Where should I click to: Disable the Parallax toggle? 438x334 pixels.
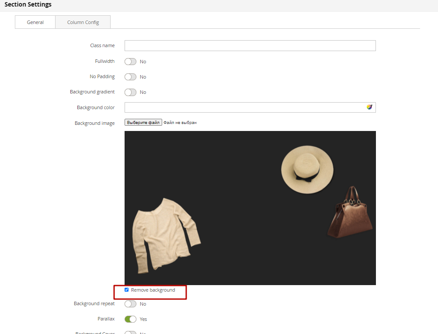(x=130, y=319)
